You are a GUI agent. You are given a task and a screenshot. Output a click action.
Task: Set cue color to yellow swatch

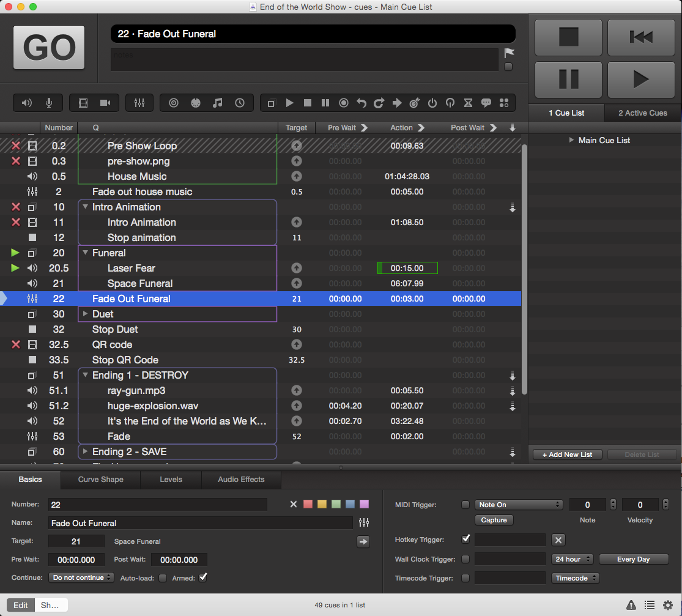click(x=322, y=504)
